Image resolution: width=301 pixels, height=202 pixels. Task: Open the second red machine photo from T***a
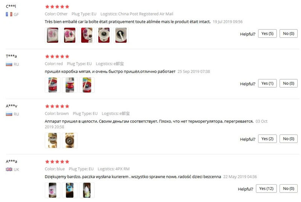pyautogui.click(x=70, y=85)
